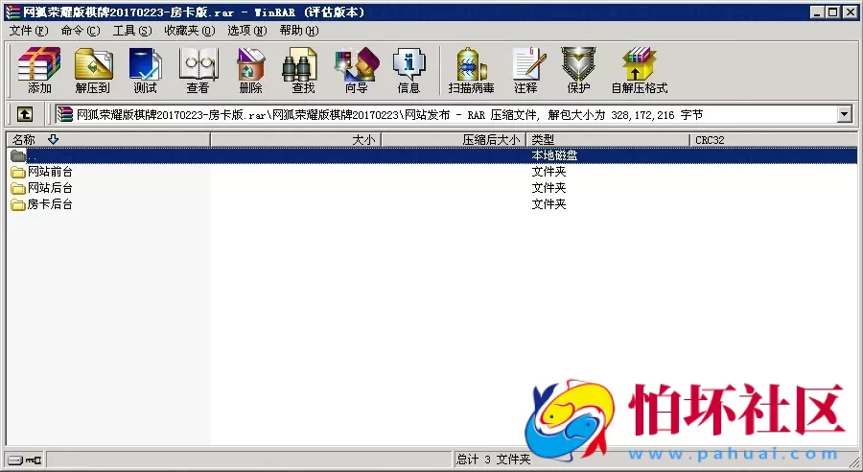Select the 网站后台 folder icon
This screenshot has height=472, width=863.
pyautogui.click(x=18, y=189)
